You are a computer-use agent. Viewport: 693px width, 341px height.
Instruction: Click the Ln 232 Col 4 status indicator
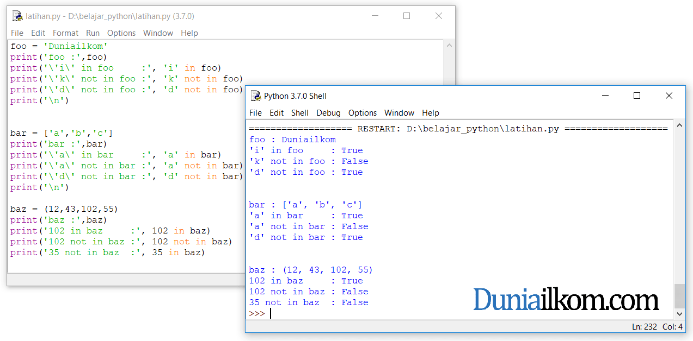(x=659, y=326)
